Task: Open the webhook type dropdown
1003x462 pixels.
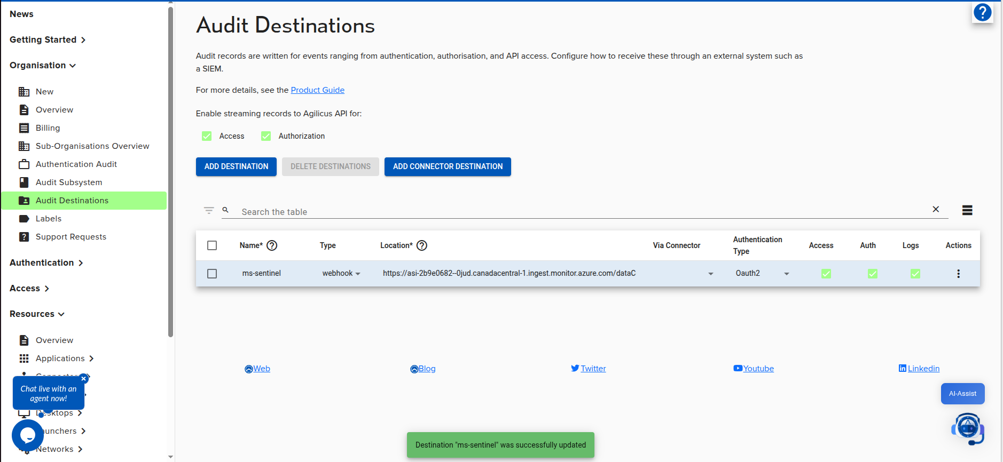Action: [341, 273]
